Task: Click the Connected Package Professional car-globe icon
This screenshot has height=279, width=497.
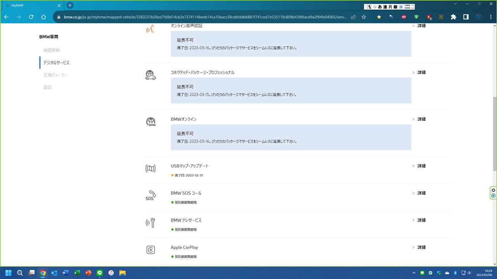Action: coord(151,75)
